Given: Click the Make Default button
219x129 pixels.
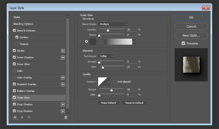Looking at the screenshot, I should click(109, 103).
